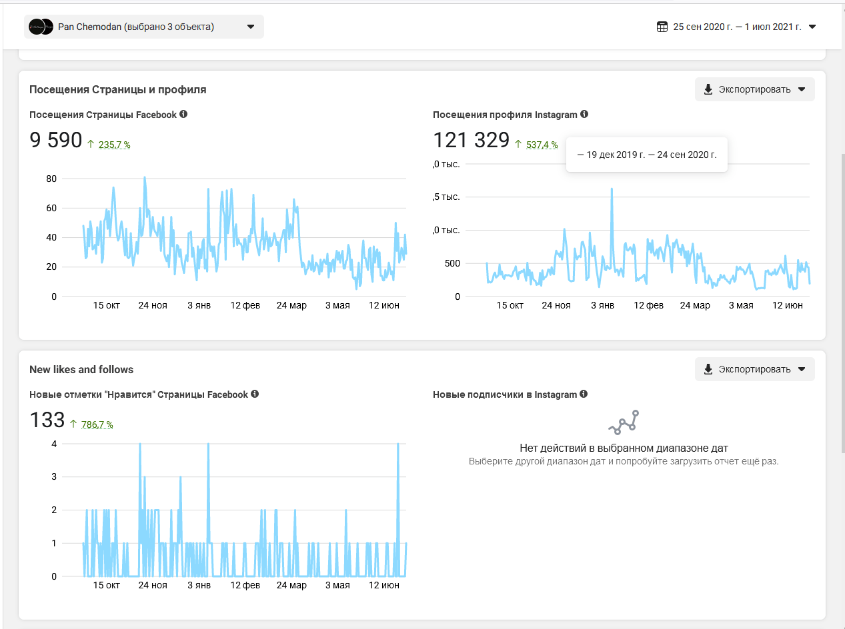Click the tallest peak in Instagram visits chart
This screenshot has width=845, height=629.
point(612,190)
